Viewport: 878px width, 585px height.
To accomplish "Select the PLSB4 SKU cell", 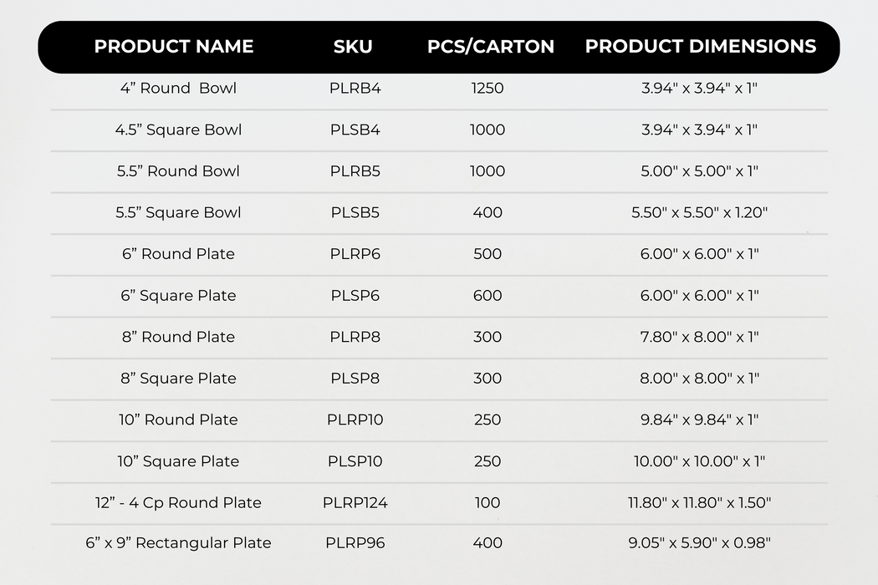I will coord(355,130).
